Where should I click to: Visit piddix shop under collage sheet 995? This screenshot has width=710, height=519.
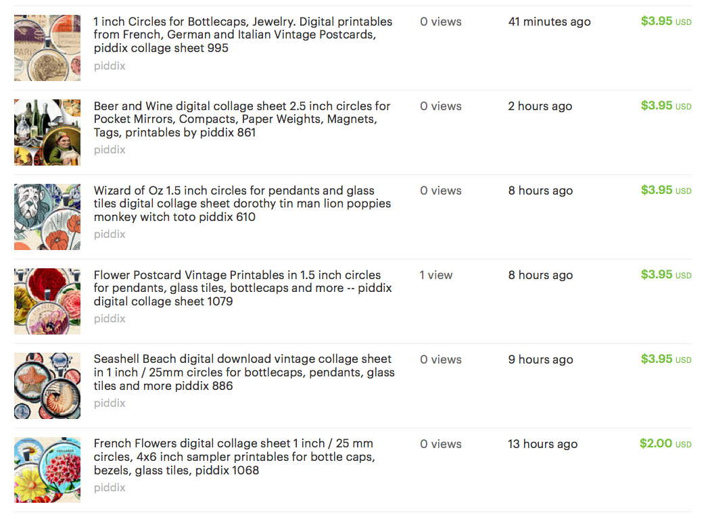tap(110, 66)
